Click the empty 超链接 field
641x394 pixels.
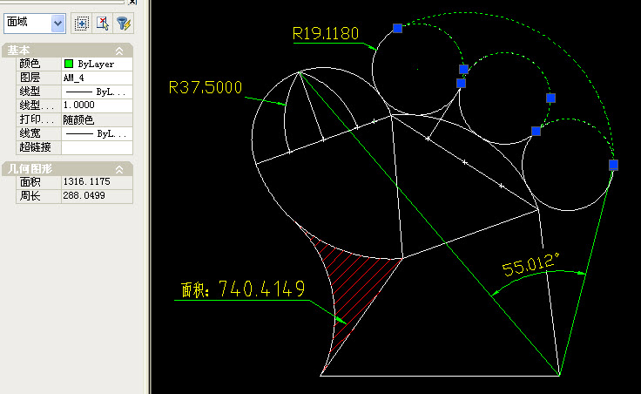97,147
